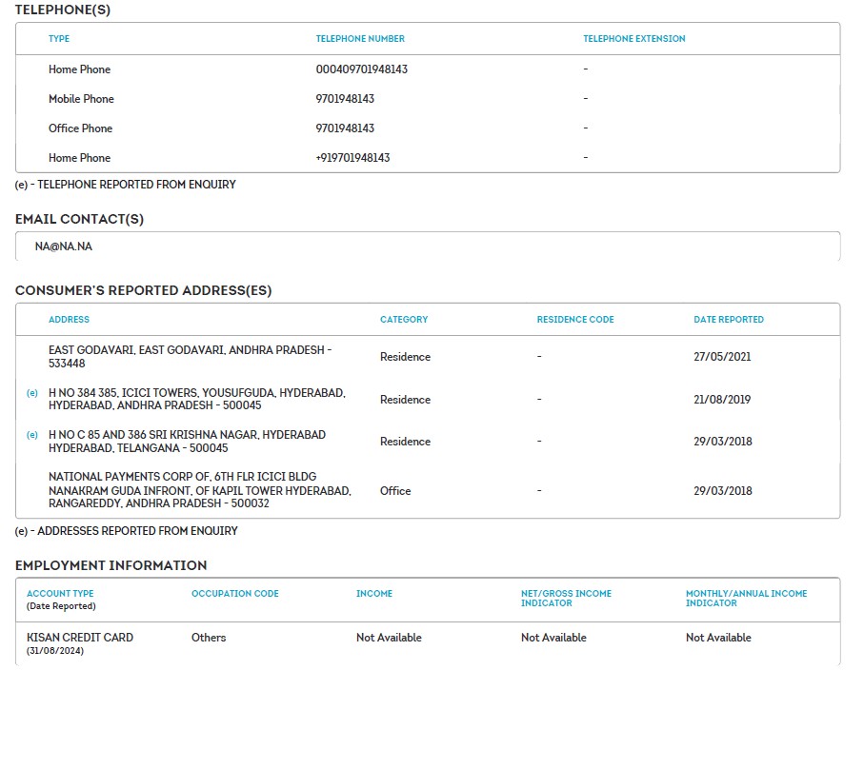Image resolution: width=864 pixels, height=769 pixels.
Task: Click the date (31/08/2024) under Kisan Credit Card
Action: (55, 651)
